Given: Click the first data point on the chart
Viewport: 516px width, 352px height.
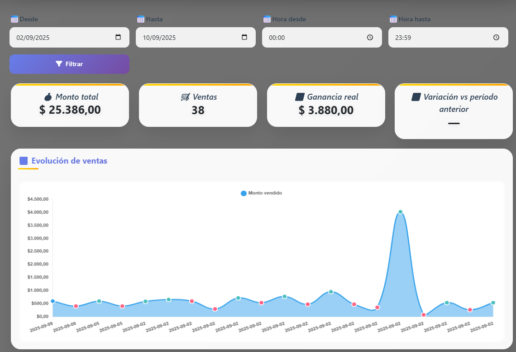Looking at the screenshot, I should pyautogui.click(x=53, y=301).
